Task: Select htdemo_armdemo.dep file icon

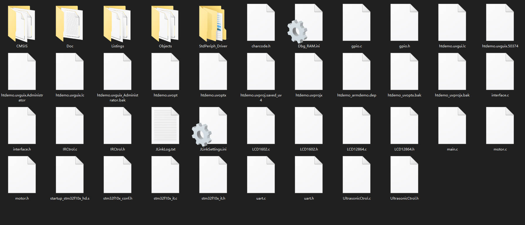Action: click(356, 71)
